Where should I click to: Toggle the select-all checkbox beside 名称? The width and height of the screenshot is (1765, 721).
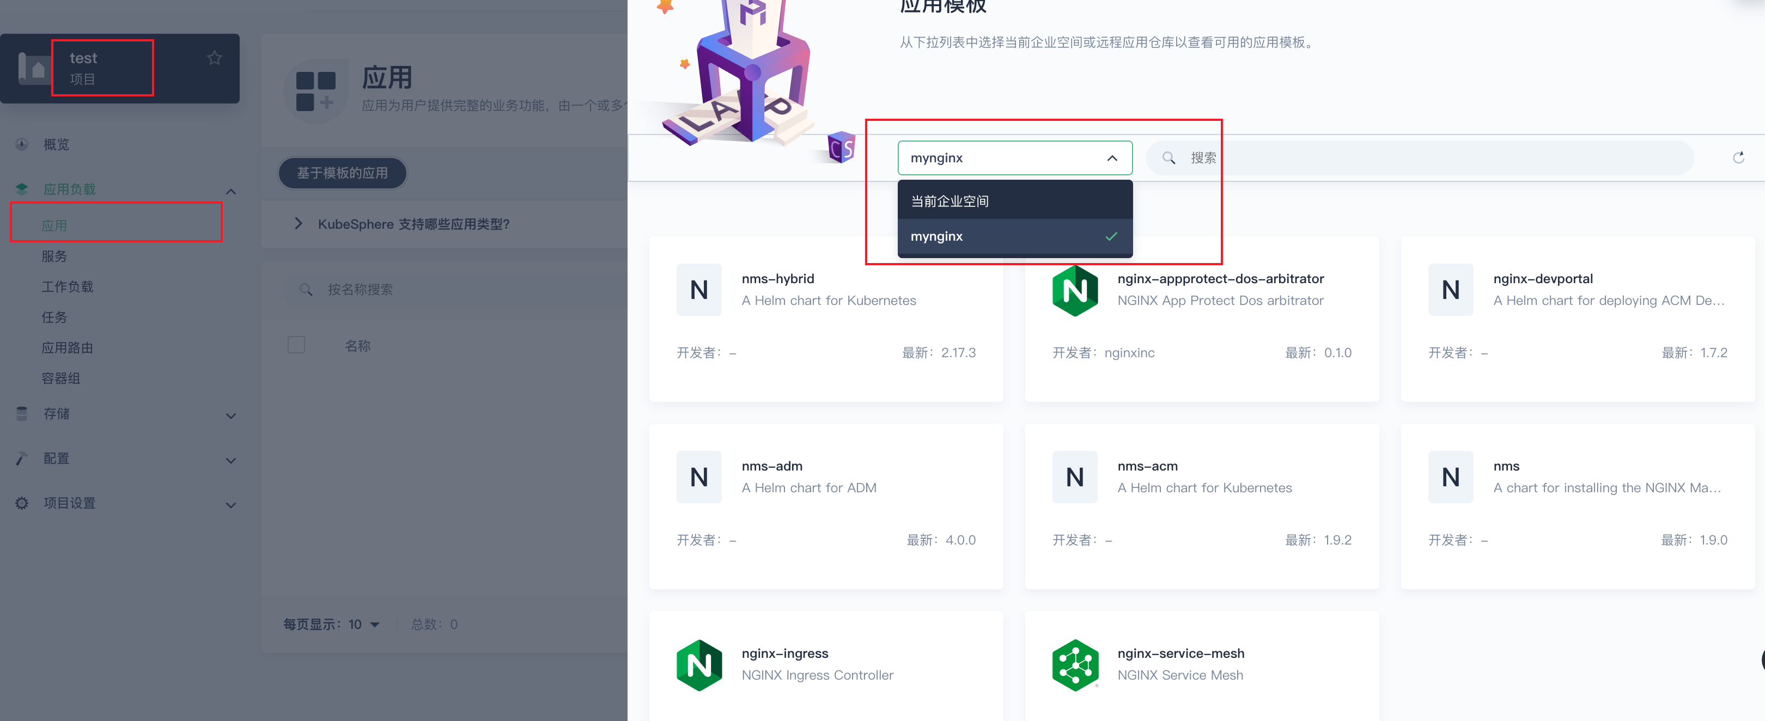click(x=296, y=344)
